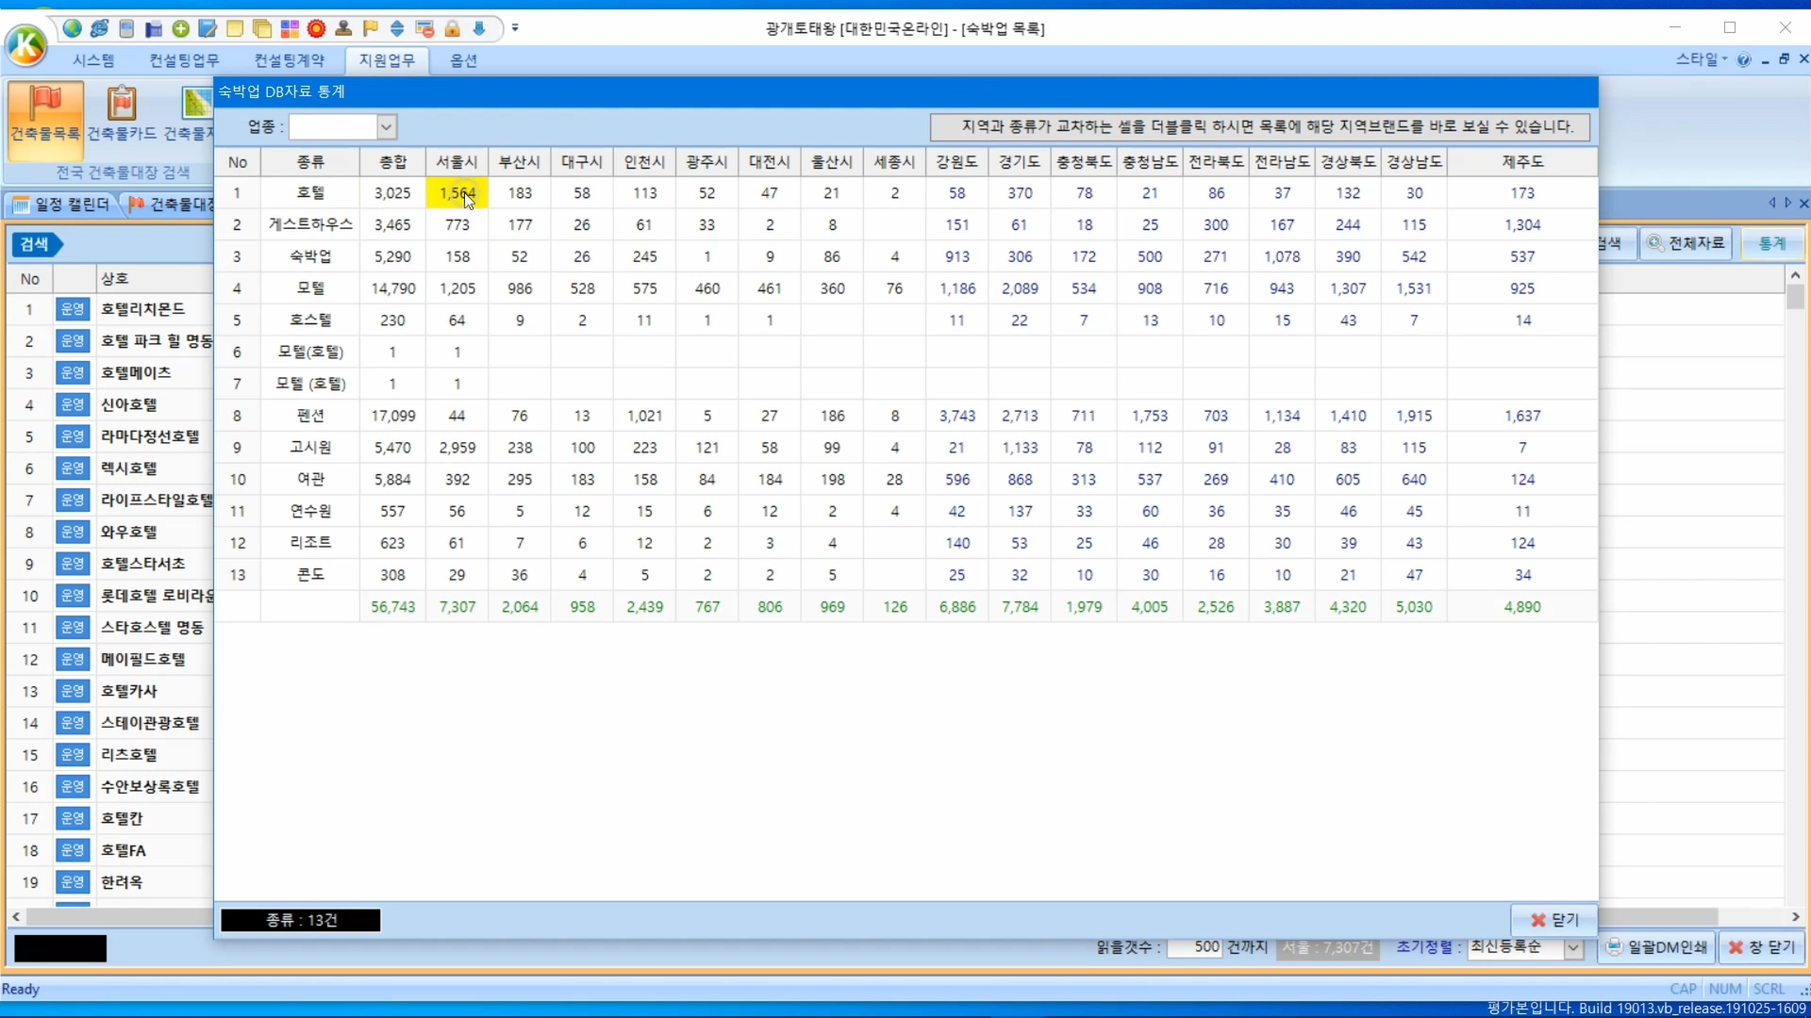The width and height of the screenshot is (1811, 1018).
Task: Click the red seal badge icon
Action: [x=316, y=28]
